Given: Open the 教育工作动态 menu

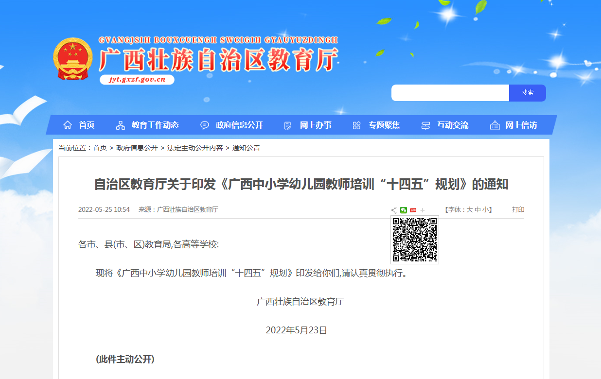Looking at the screenshot, I should pos(155,125).
